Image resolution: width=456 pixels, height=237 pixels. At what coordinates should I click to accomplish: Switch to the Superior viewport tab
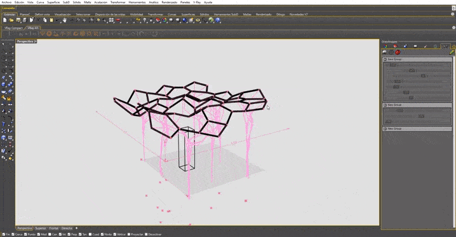(x=41, y=228)
